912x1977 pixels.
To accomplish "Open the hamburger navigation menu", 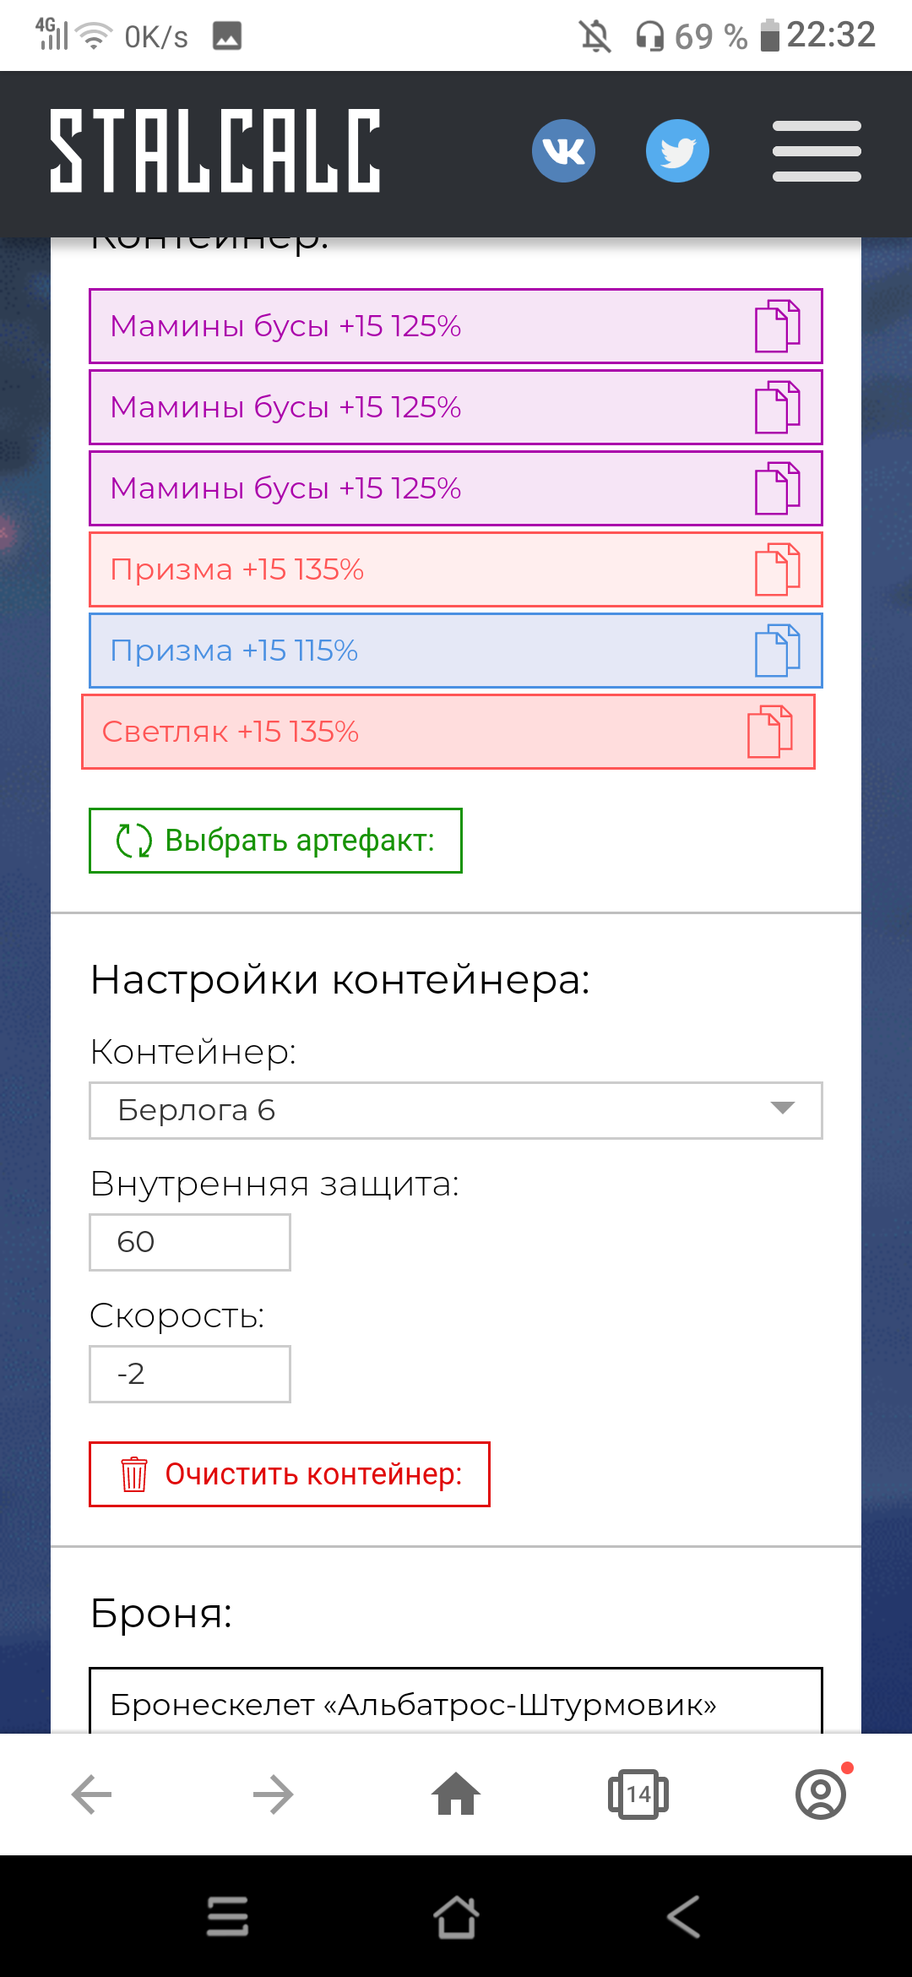I will [817, 150].
